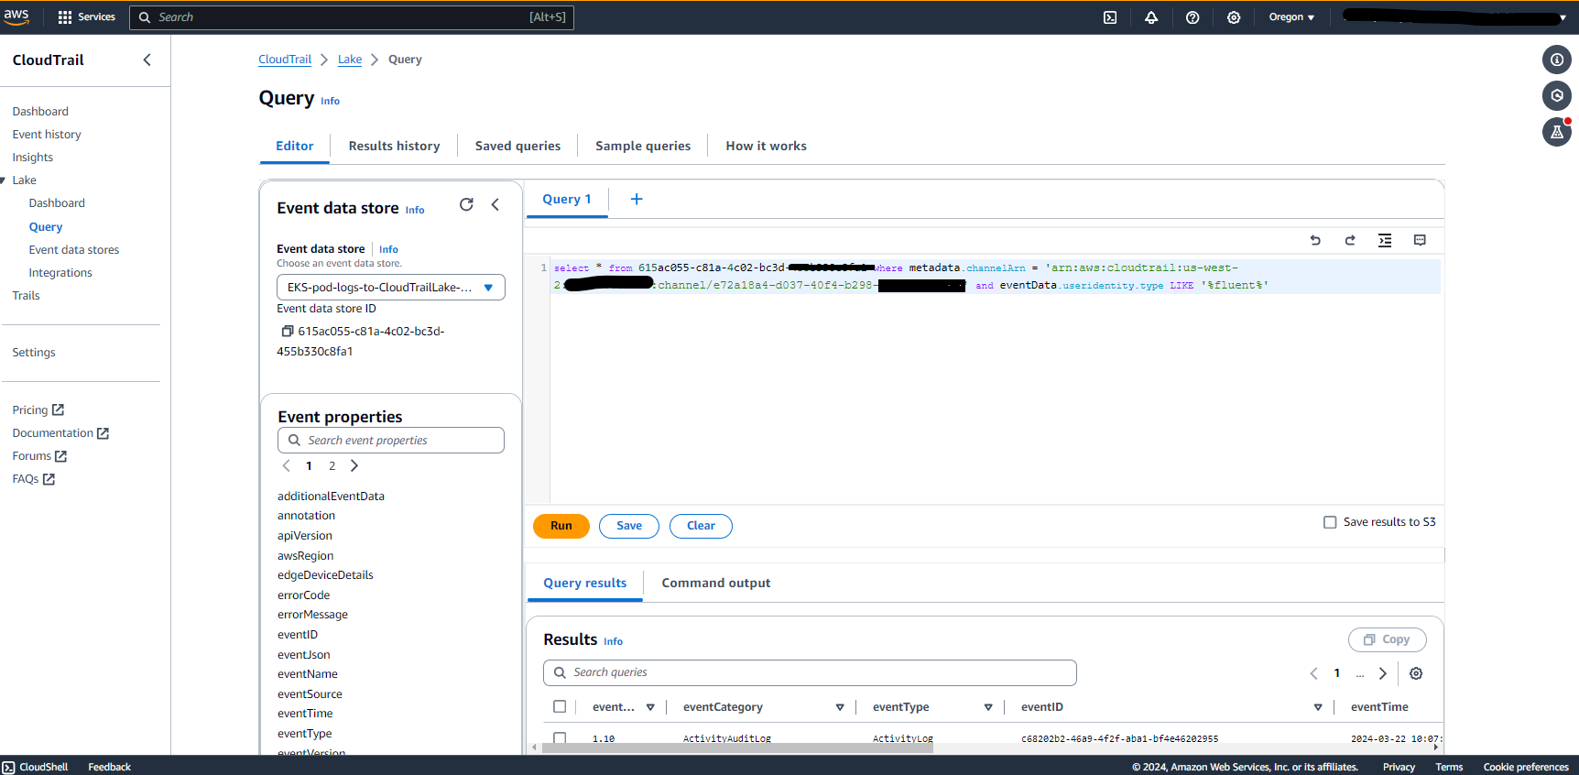Sort by the eventID column arrow
This screenshot has width=1579, height=775.
click(1318, 707)
